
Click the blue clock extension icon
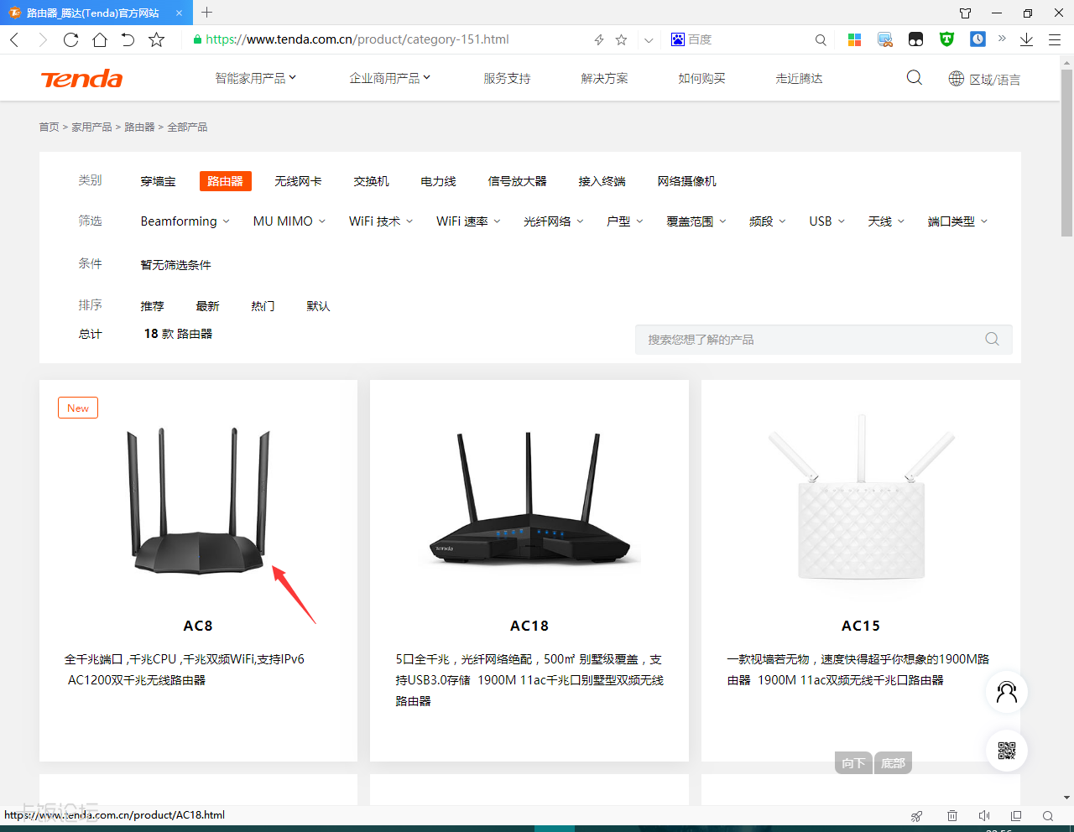click(978, 39)
